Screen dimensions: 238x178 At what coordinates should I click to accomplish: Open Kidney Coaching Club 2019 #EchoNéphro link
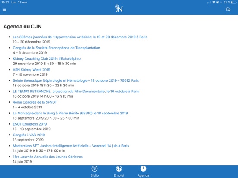coord(47,59)
